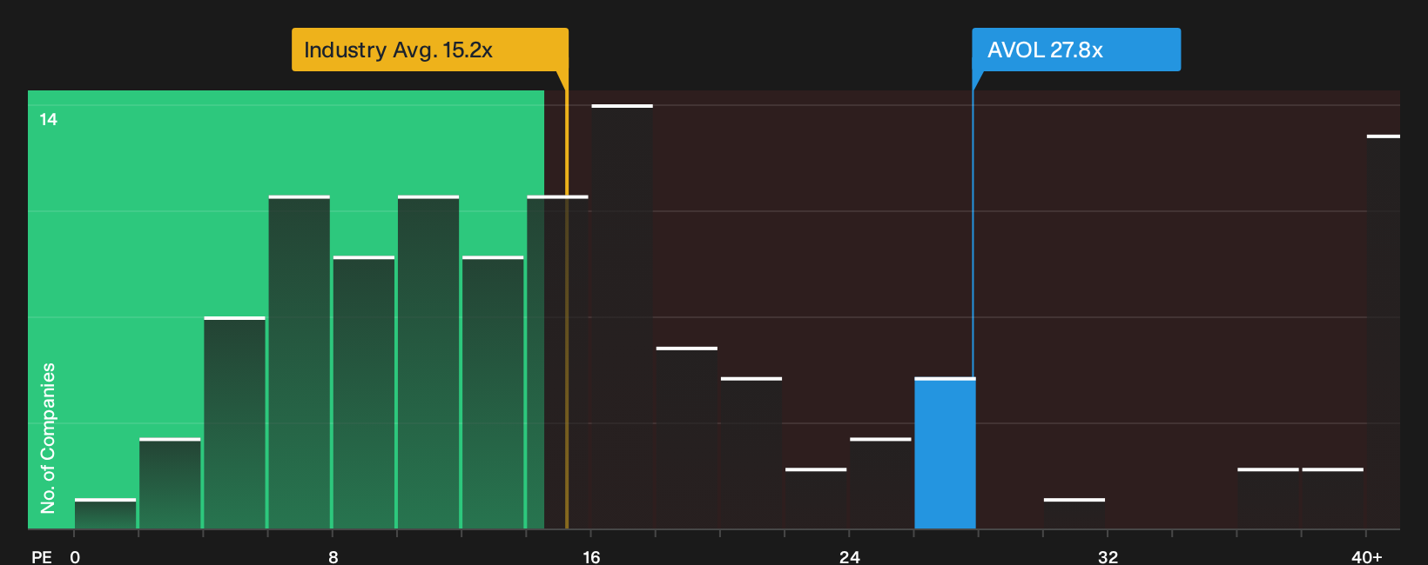Click the '0' x-axis tick label

click(x=75, y=556)
